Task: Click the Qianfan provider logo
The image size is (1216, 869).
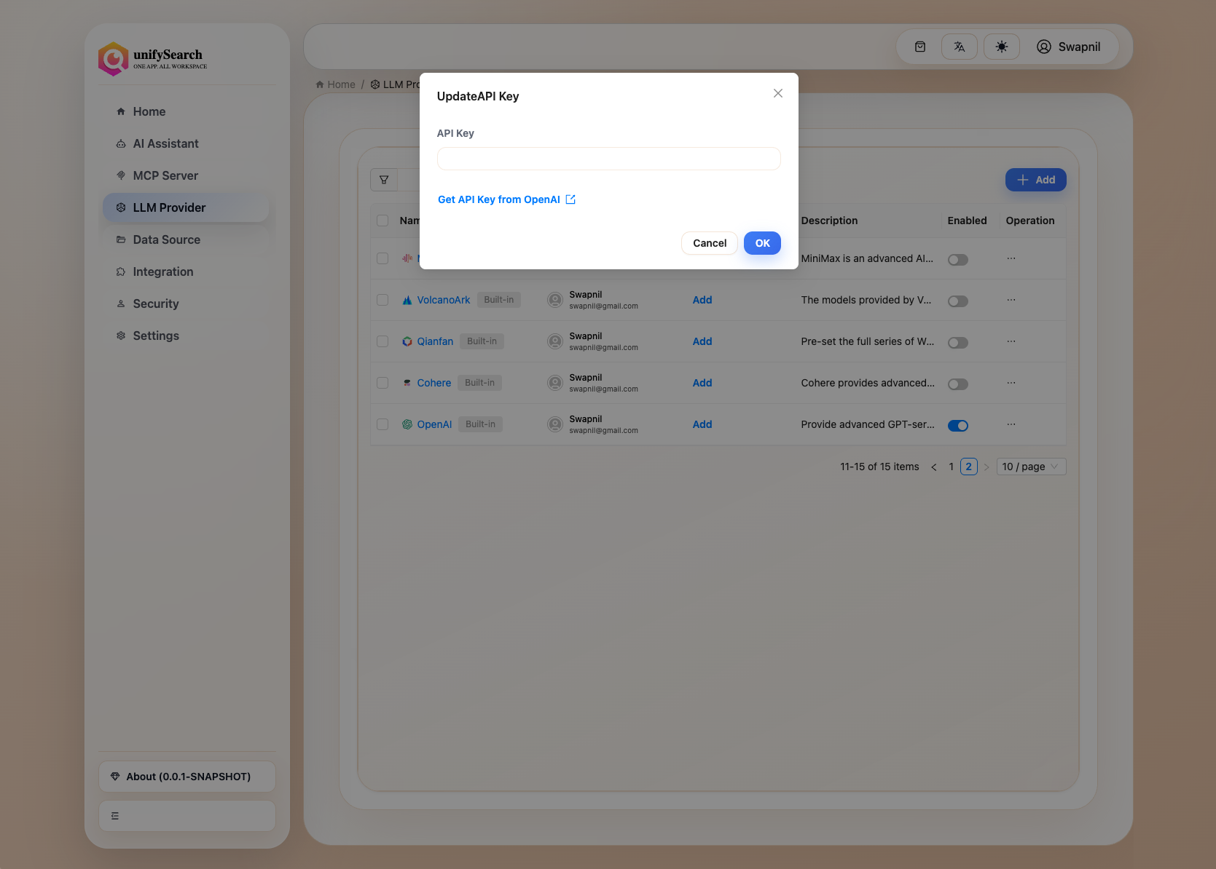Action: (x=407, y=341)
